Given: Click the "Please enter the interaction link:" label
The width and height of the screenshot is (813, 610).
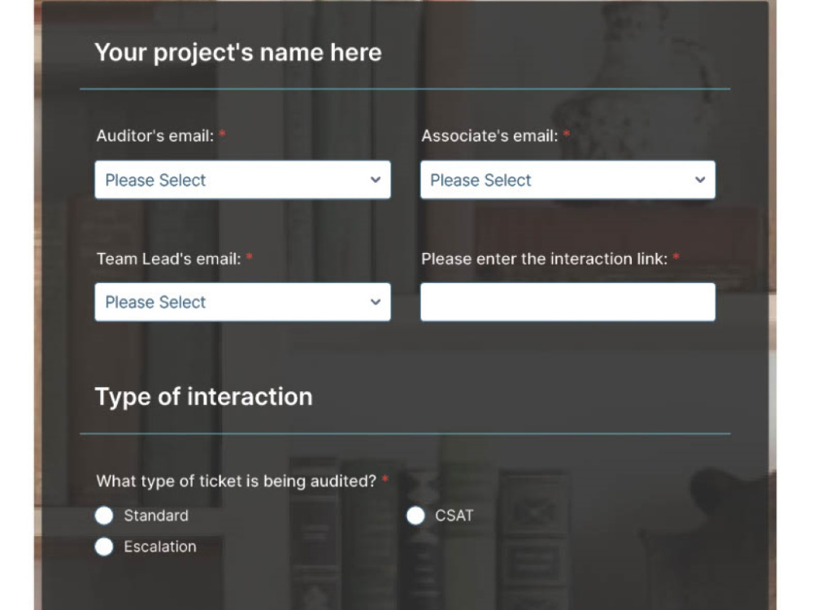Looking at the screenshot, I should (545, 259).
